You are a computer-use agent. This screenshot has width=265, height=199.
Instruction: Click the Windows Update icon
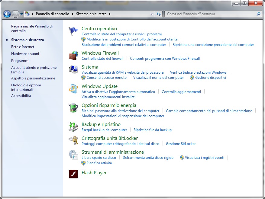[x=73, y=88]
